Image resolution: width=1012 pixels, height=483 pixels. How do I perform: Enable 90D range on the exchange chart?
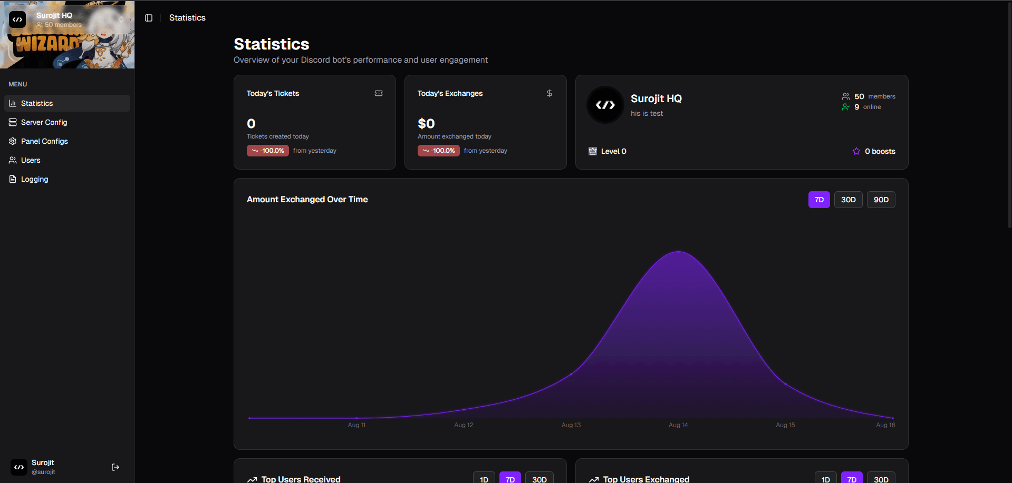click(x=880, y=200)
